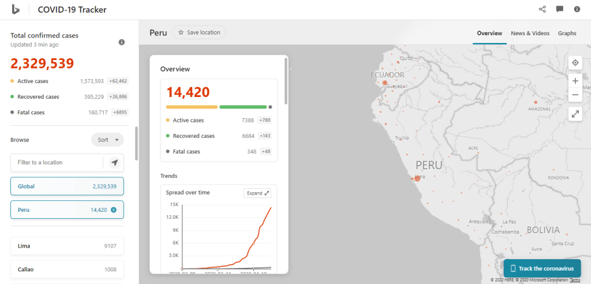Open the share icon in header
This screenshot has height=284, width=591.
tap(543, 9)
